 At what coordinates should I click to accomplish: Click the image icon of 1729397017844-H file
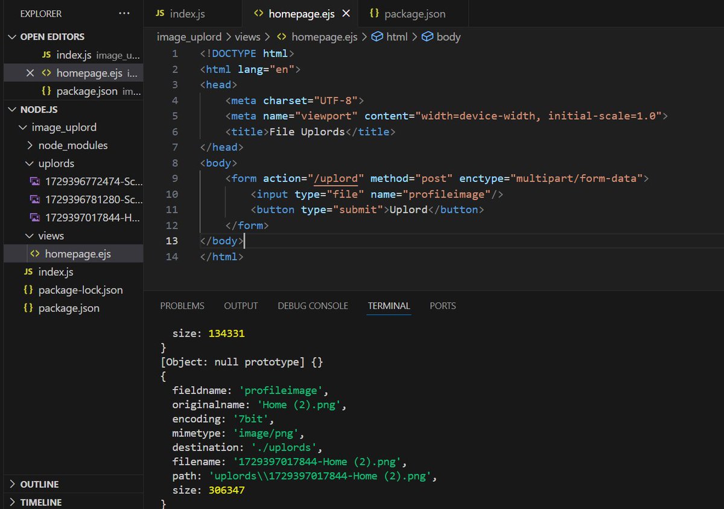pyautogui.click(x=34, y=217)
